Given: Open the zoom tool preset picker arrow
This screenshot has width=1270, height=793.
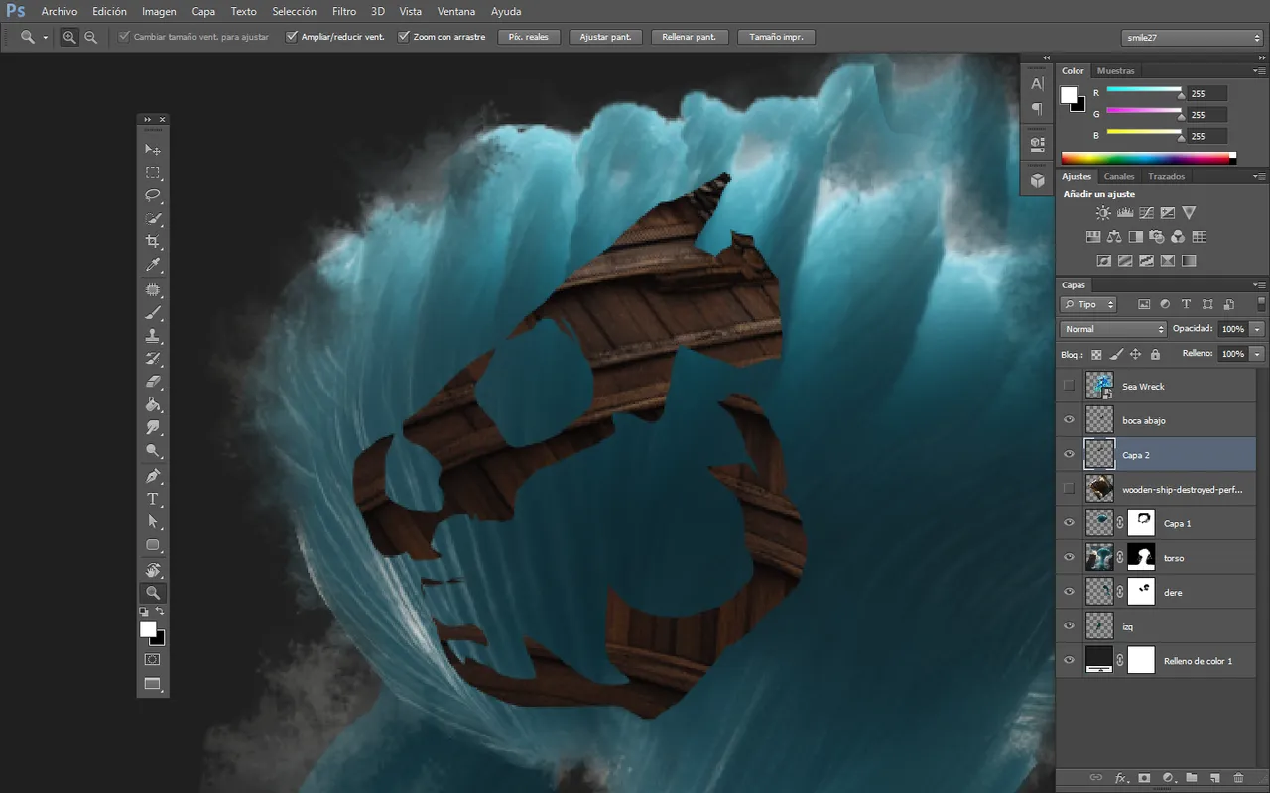Looking at the screenshot, I should coord(46,37).
